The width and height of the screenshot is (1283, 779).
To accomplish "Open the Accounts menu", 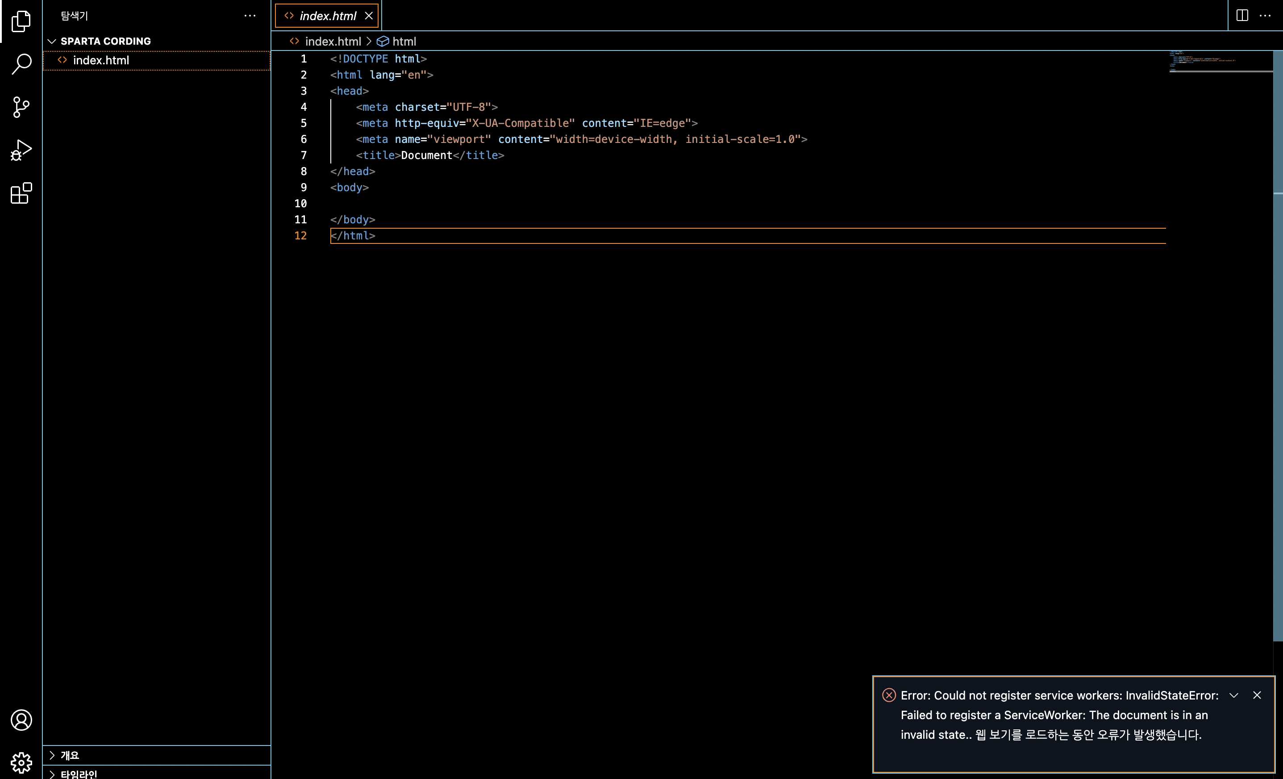I will (21, 720).
